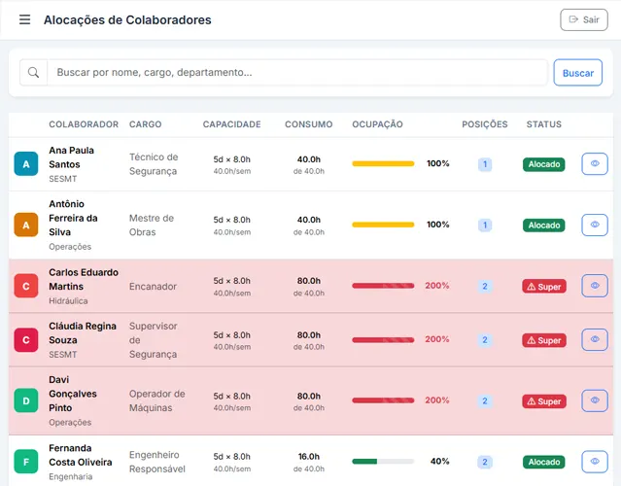
Task: Click the green F avatar for Fernanda
Action: coord(26,462)
